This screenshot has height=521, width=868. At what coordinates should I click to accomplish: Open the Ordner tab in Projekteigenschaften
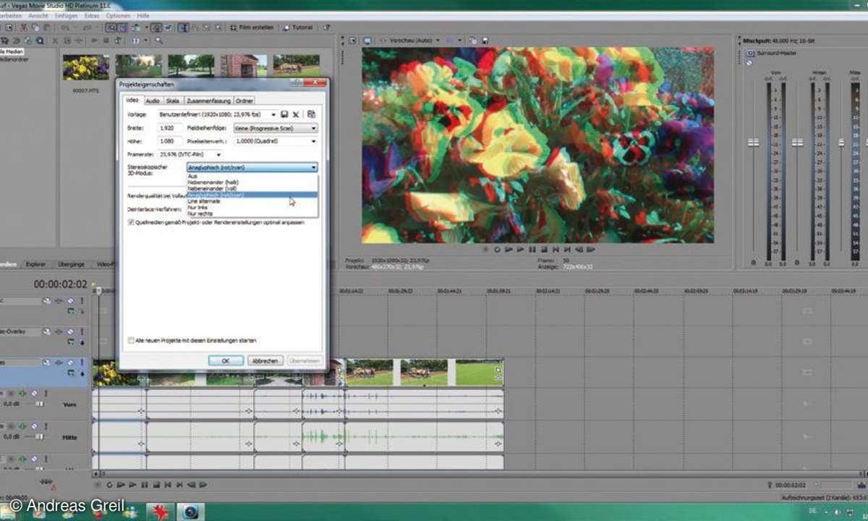click(x=244, y=101)
